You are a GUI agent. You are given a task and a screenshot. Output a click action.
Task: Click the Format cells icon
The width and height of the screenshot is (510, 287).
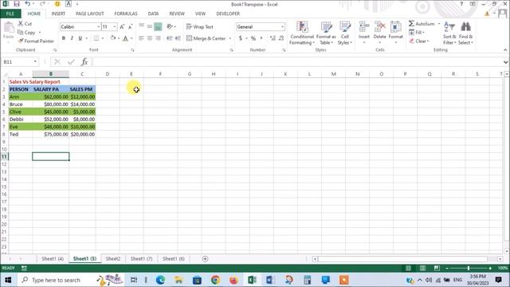[395, 28]
